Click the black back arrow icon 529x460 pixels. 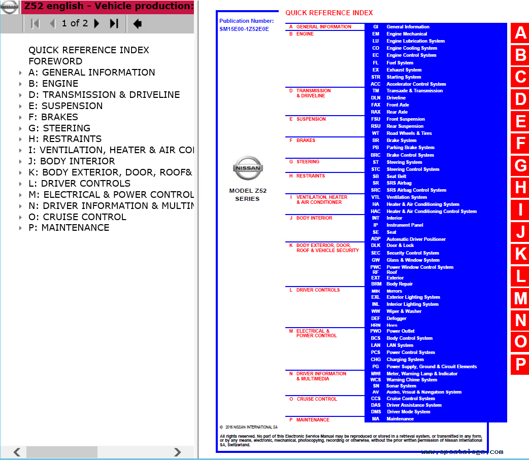[137, 24]
